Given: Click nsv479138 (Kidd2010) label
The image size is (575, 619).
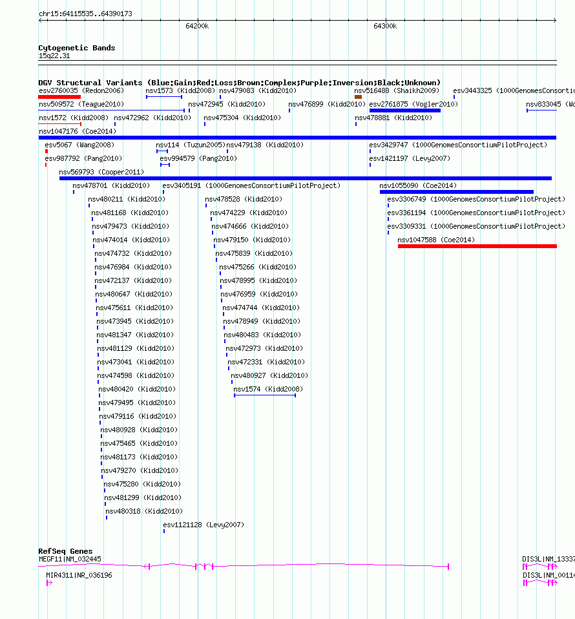Looking at the screenshot, I should coord(265,145).
